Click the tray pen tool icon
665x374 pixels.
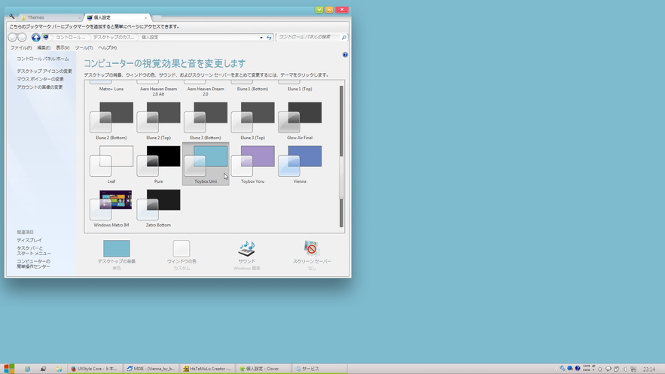point(563,369)
